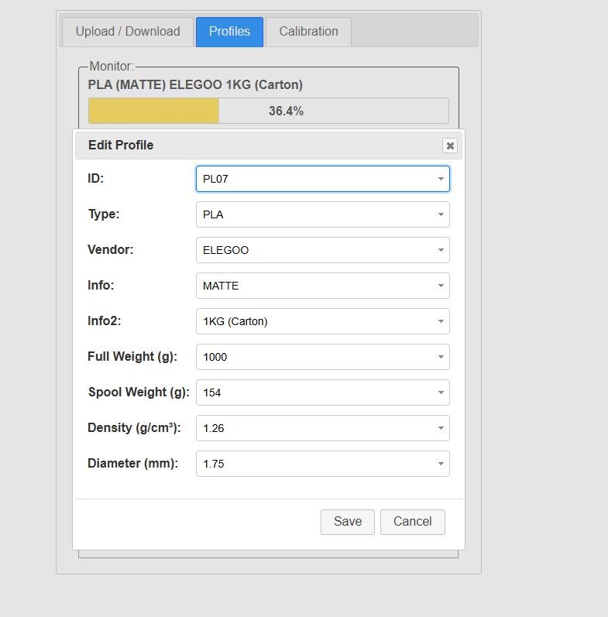
Task: Expand the Type dropdown arrow
Action: (x=441, y=214)
